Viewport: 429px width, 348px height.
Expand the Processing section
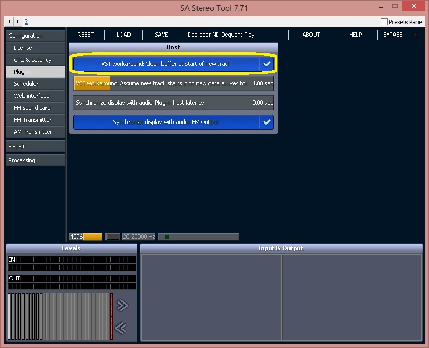coord(36,160)
